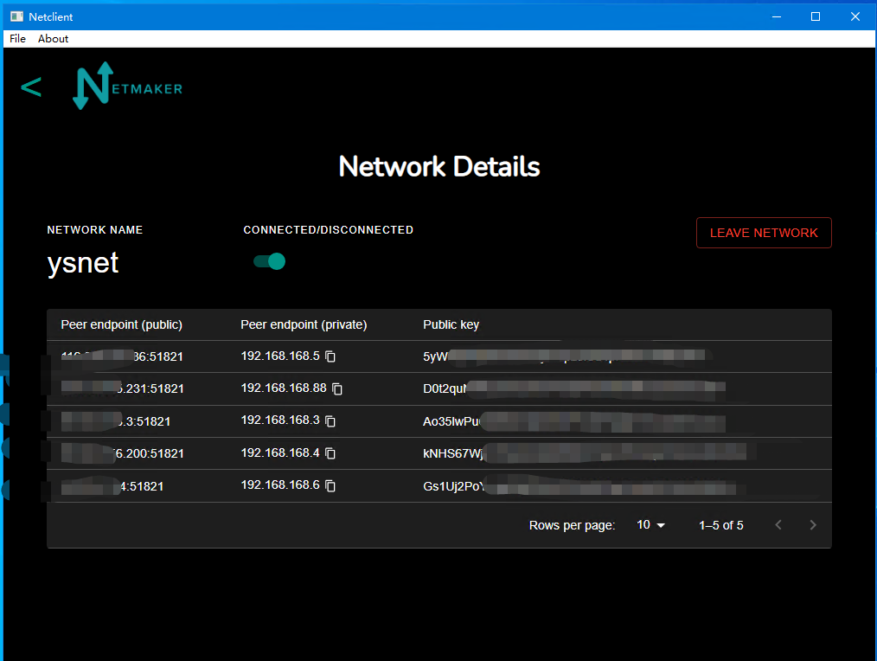The width and height of the screenshot is (877, 661).
Task: Copy the private endpoint 192.168.168.88
Action: [337, 388]
